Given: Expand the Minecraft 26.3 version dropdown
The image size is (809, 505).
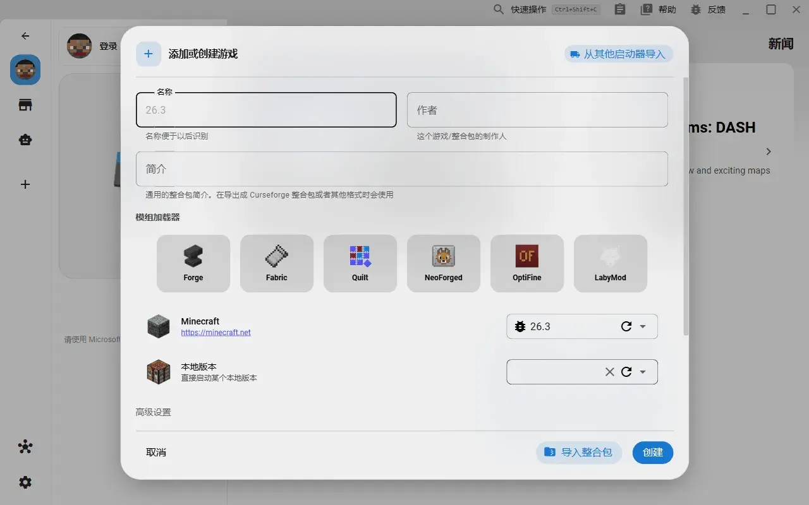Looking at the screenshot, I should [643, 326].
